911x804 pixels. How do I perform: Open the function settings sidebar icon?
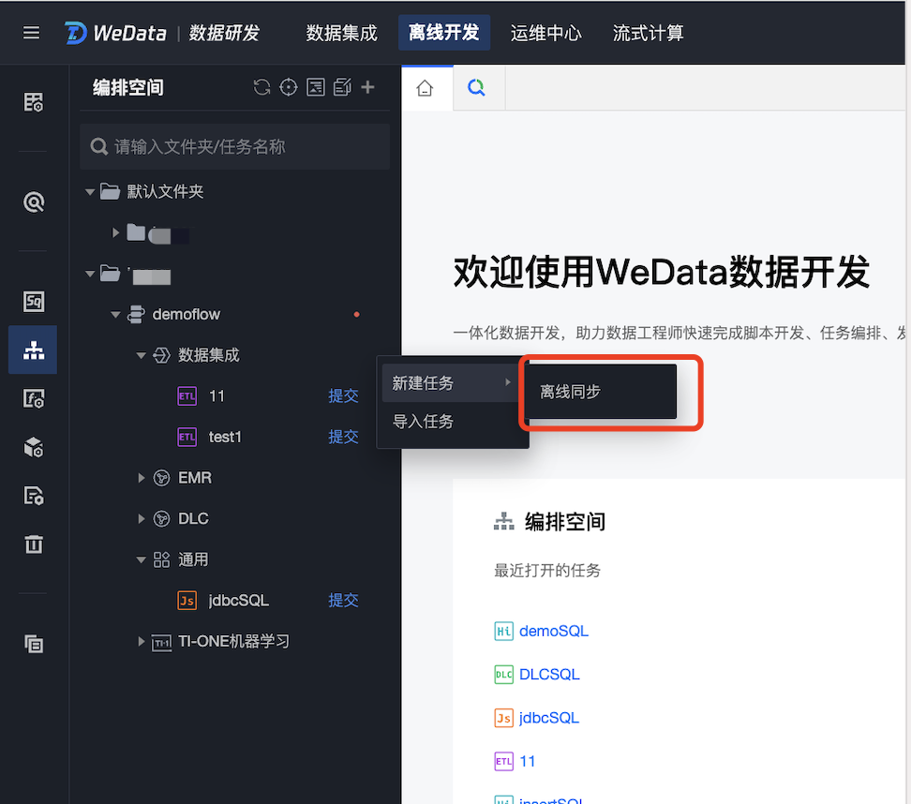[x=34, y=398]
